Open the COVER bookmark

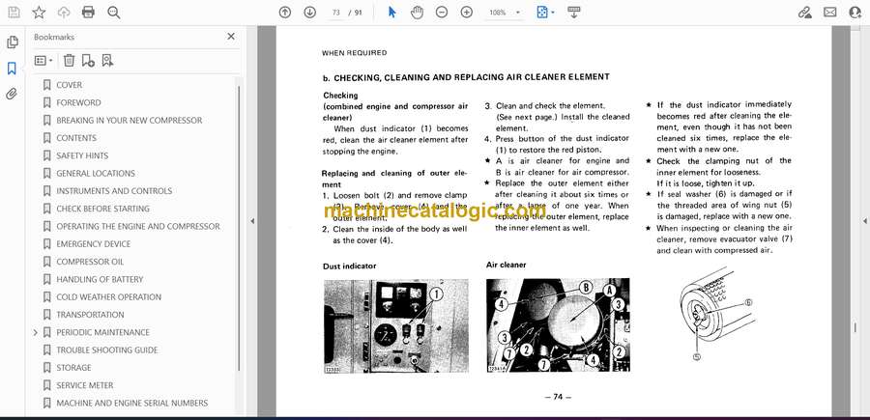tap(70, 85)
